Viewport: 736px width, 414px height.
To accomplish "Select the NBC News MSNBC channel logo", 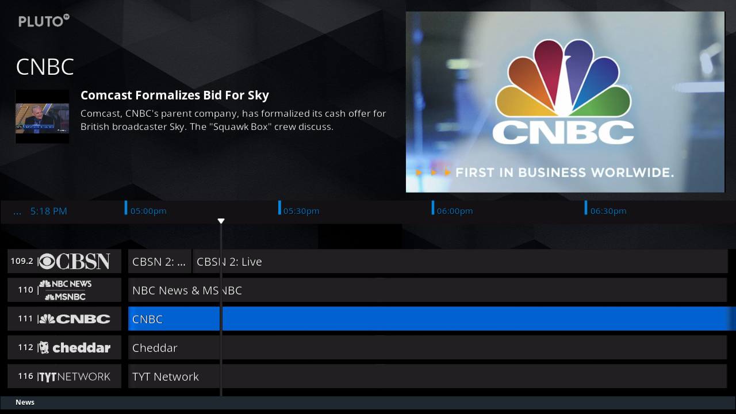I will 66,290.
